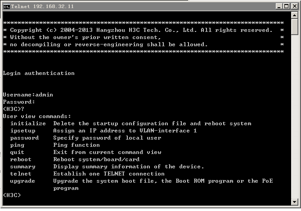Click the 'Login authentication' heading text
The image size is (301, 211).
pos(39,73)
